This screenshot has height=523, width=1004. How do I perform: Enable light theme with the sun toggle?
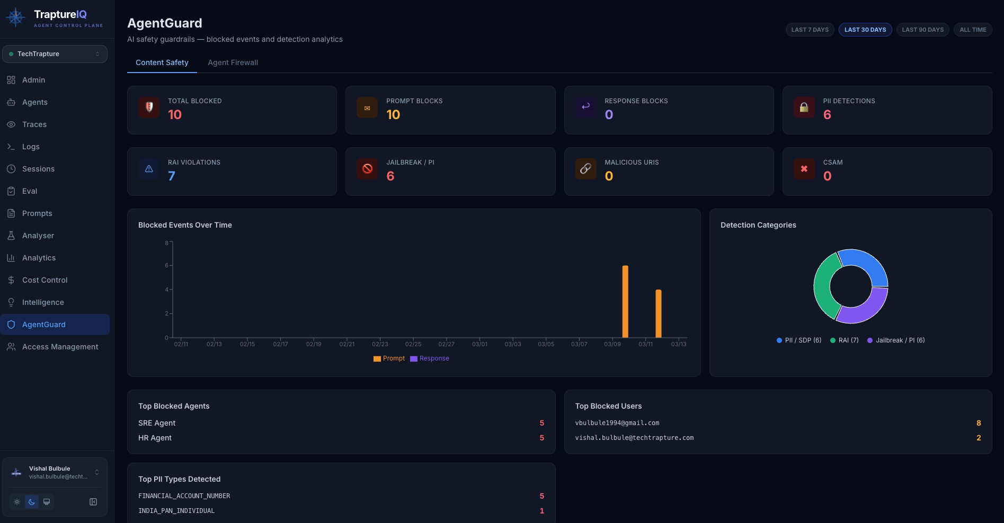[16, 501]
